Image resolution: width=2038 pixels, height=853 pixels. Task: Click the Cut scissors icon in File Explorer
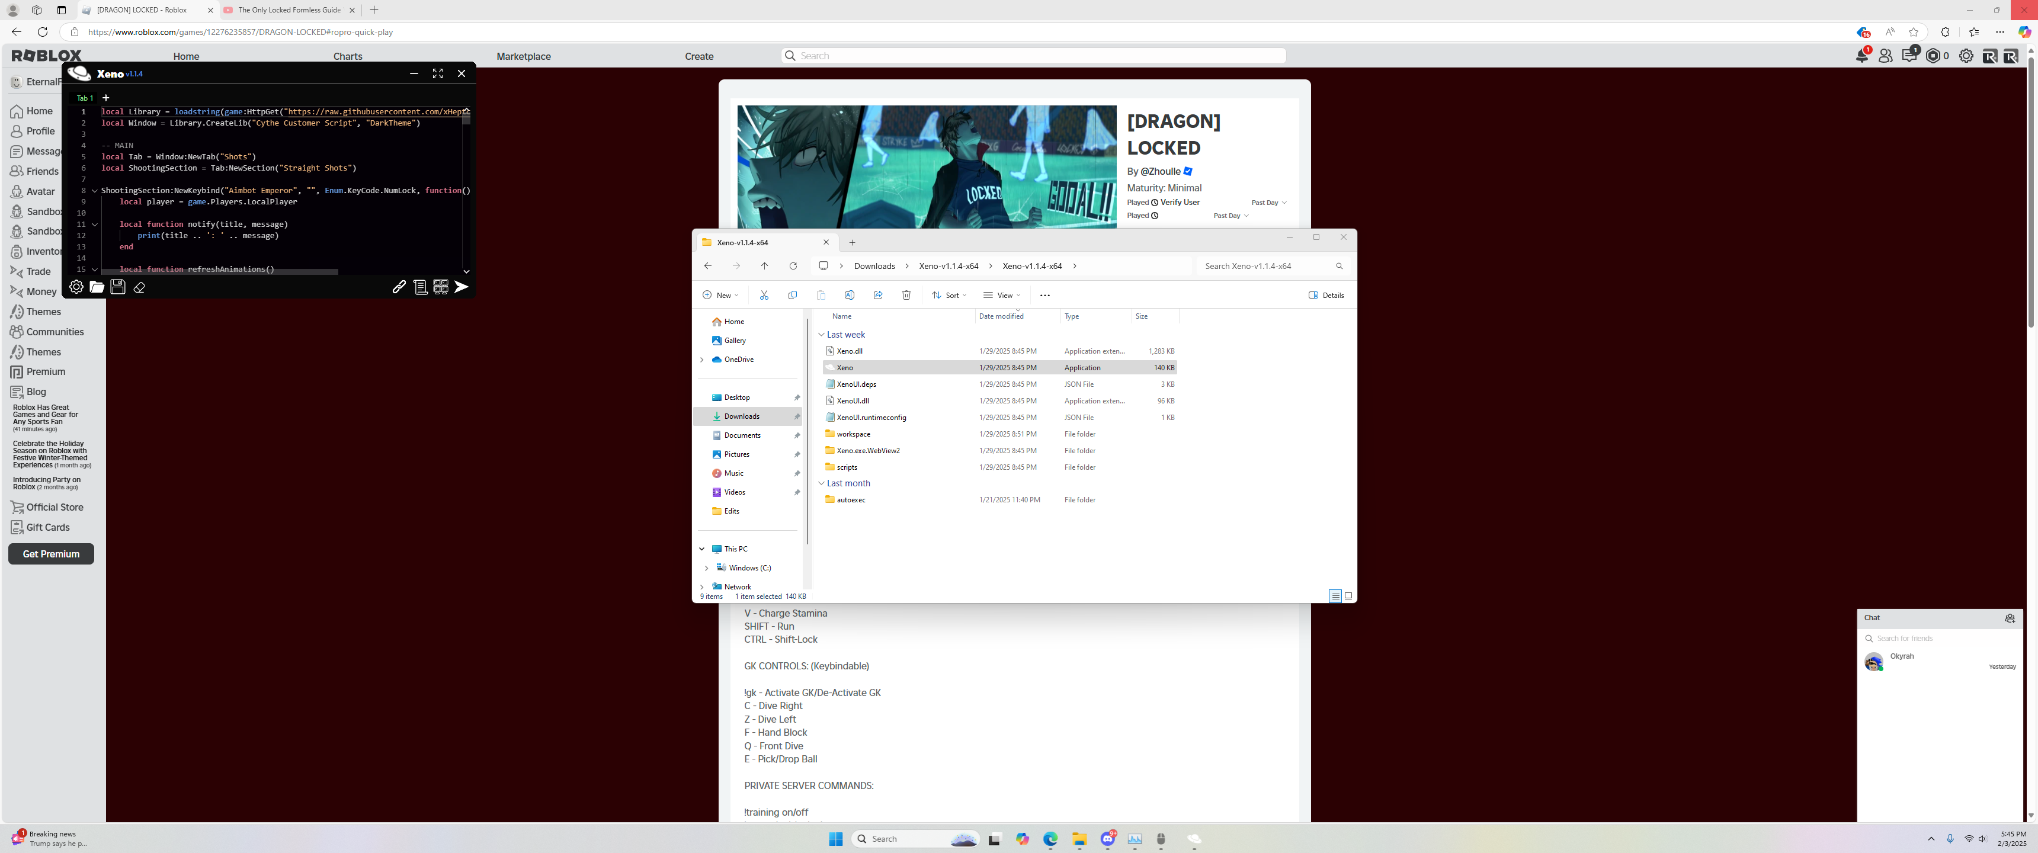coord(764,295)
